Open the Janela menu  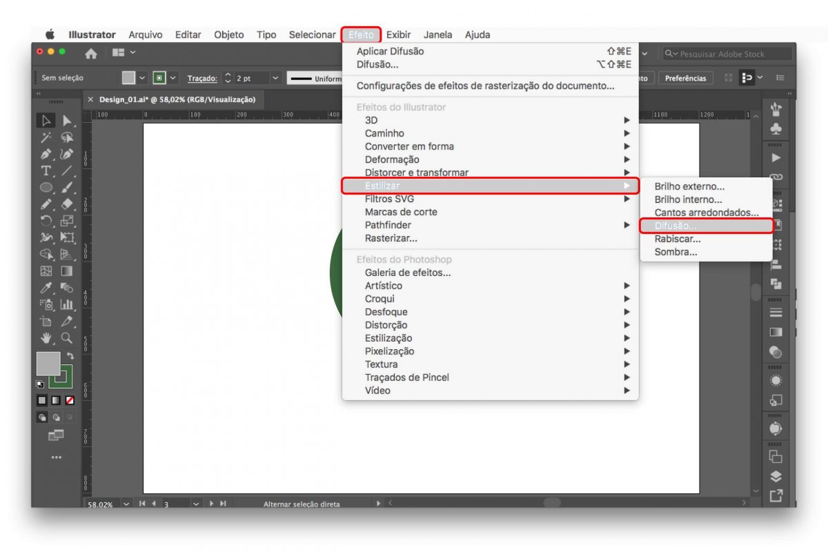tap(438, 34)
